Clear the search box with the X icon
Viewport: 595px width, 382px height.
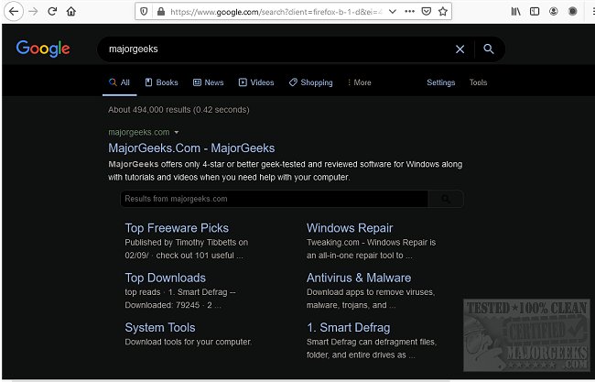point(460,49)
